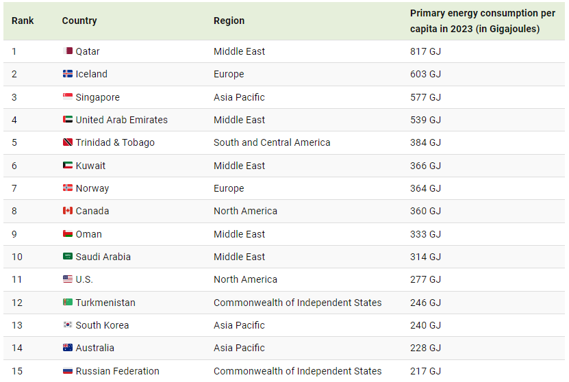Click the Iceland flag icon
The width and height of the screenshot is (569, 382).
(68, 74)
